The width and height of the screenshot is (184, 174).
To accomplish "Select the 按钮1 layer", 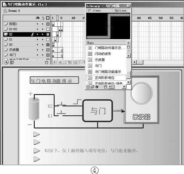I will pos(27,24).
